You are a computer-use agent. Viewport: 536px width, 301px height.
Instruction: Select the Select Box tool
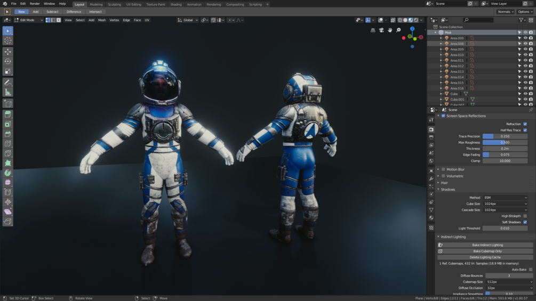7,31
